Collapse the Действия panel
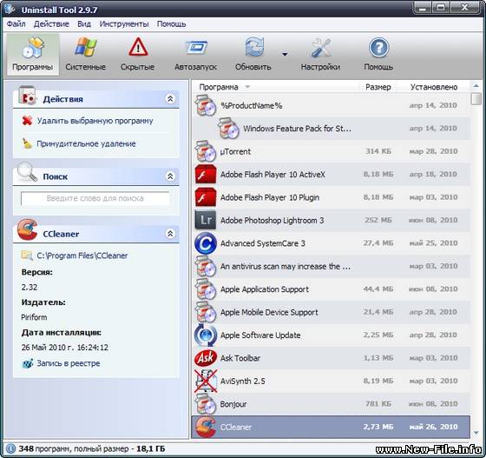The image size is (486, 458). 170,99
